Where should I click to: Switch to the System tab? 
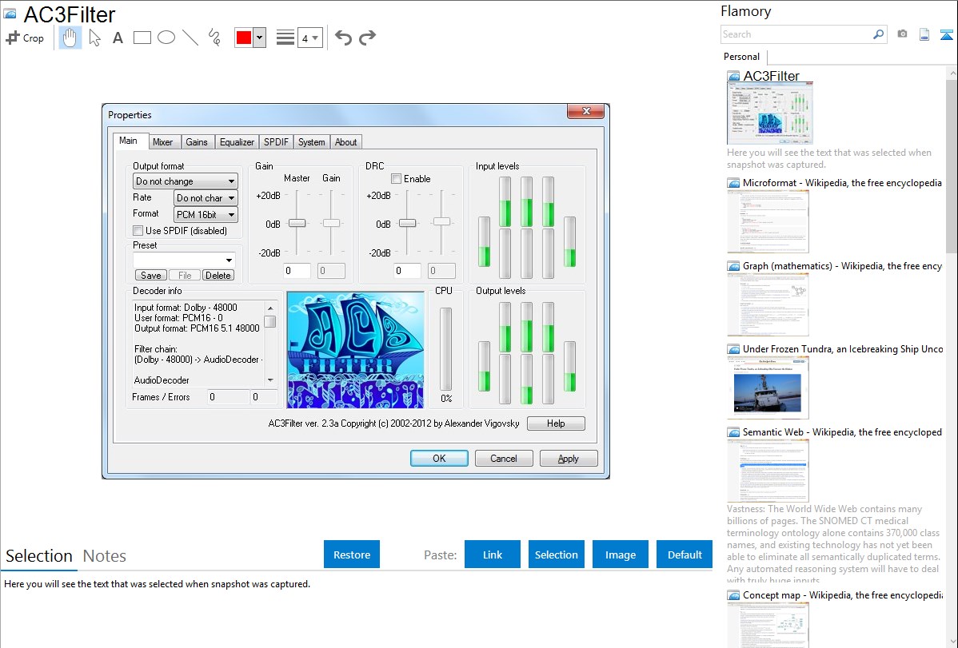(312, 141)
